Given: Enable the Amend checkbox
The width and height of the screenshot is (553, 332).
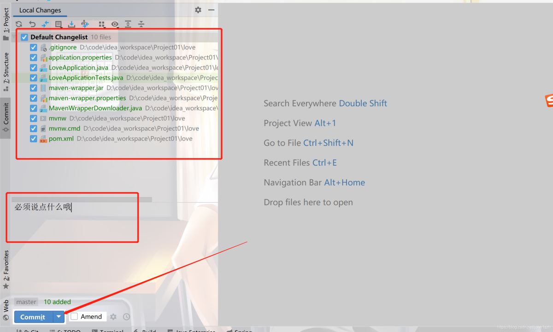Looking at the screenshot, I should [x=74, y=317].
